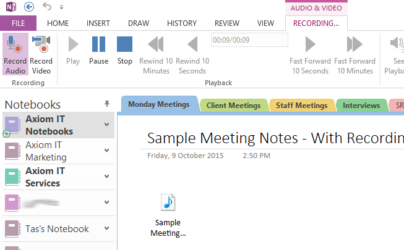Select the Sample Meeting audio file icon
404x250 pixels.
(168, 202)
